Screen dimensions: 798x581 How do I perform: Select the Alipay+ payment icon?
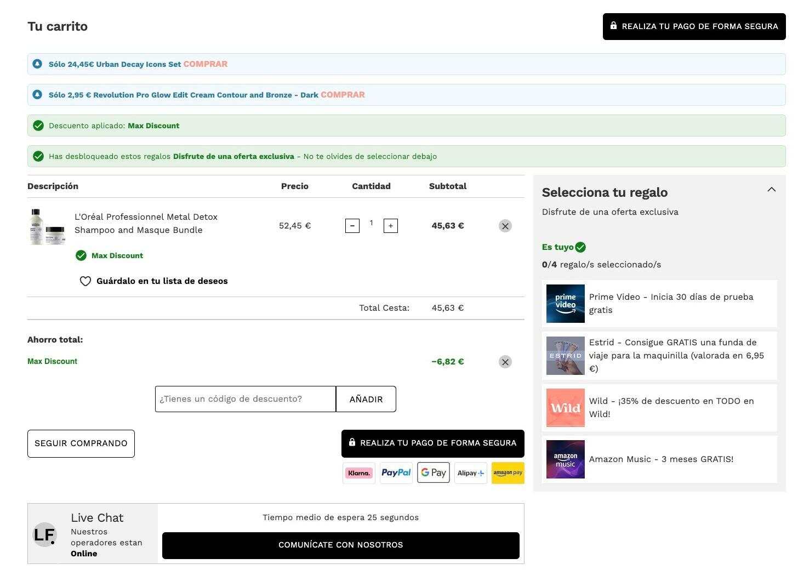pyautogui.click(x=471, y=473)
